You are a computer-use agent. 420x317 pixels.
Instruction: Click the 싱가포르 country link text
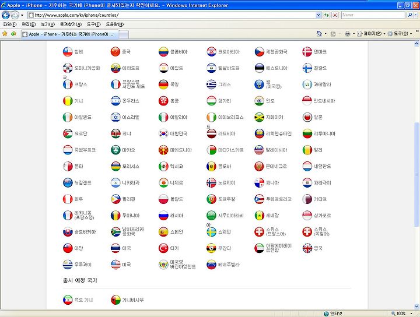coord(322,216)
